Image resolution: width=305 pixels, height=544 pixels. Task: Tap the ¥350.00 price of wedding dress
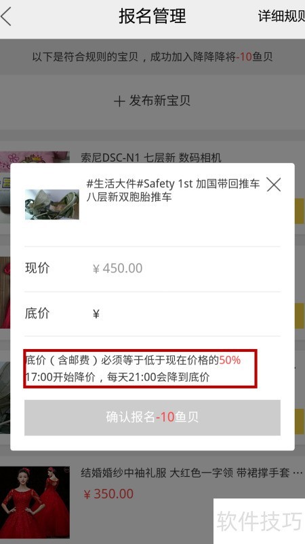pyautogui.click(x=108, y=494)
